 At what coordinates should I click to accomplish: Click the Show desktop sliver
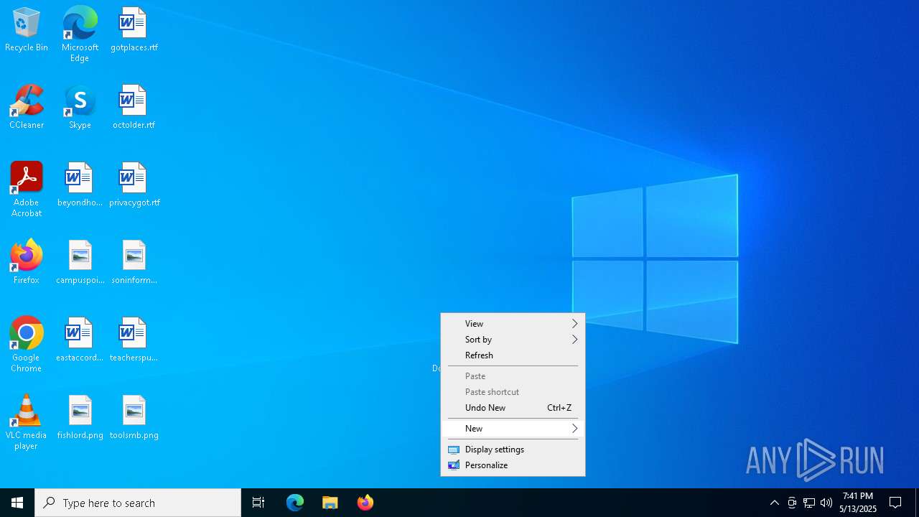click(917, 503)
